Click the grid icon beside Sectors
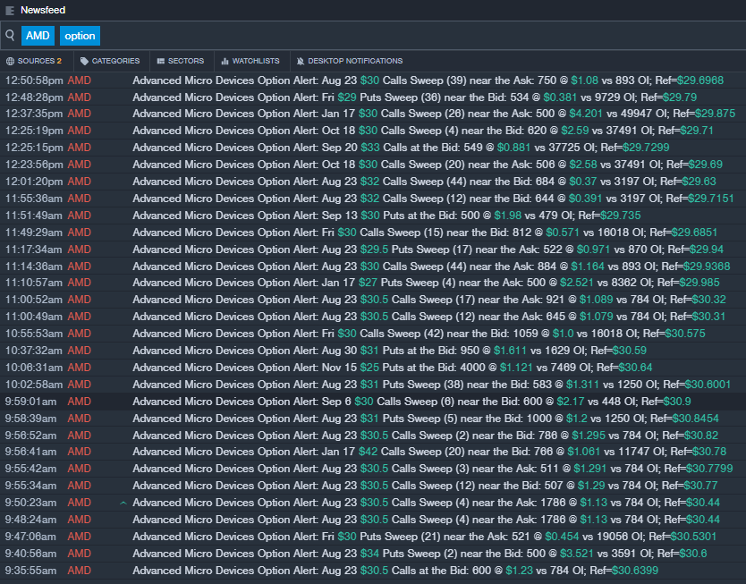Image resolution: width=746 pixels, height=584 pixels. 161,61
